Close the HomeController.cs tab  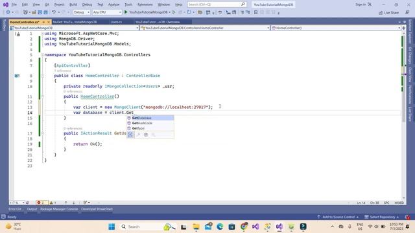[49, 22]
